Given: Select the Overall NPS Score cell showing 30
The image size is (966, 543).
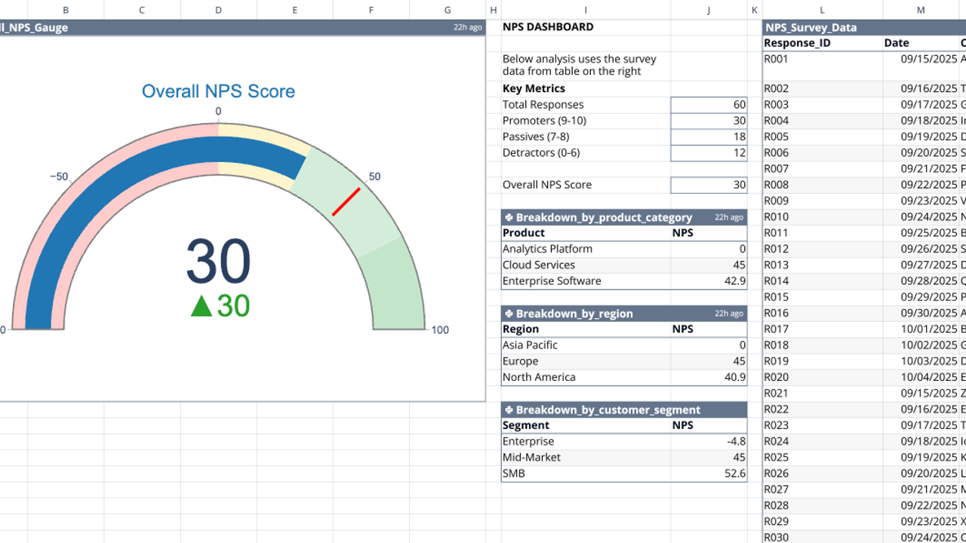Looking at the screenshot, I should point(709,184).
